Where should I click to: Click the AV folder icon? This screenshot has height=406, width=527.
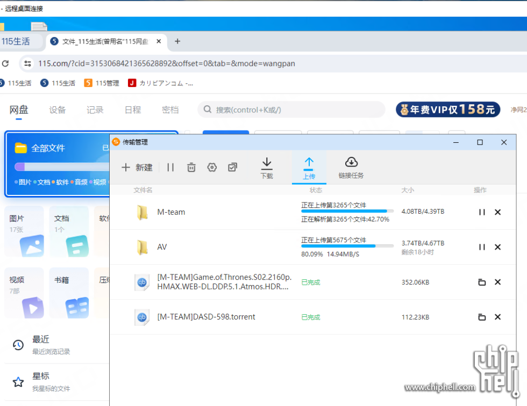pos(142,247)
